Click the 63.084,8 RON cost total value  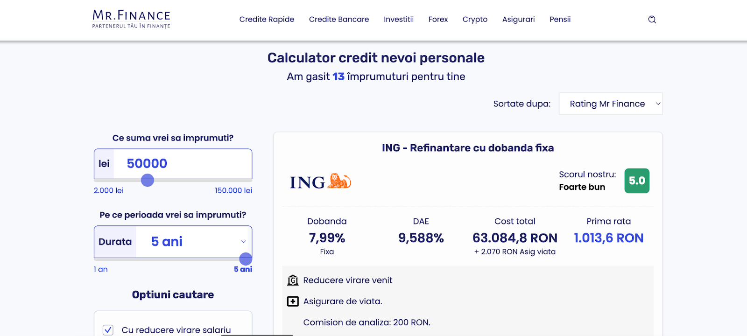click(515, 238)
